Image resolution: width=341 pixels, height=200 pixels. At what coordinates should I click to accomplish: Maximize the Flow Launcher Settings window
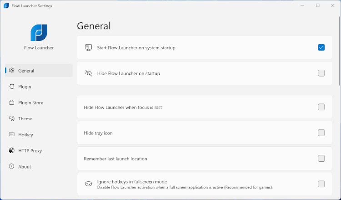[317, 5]
